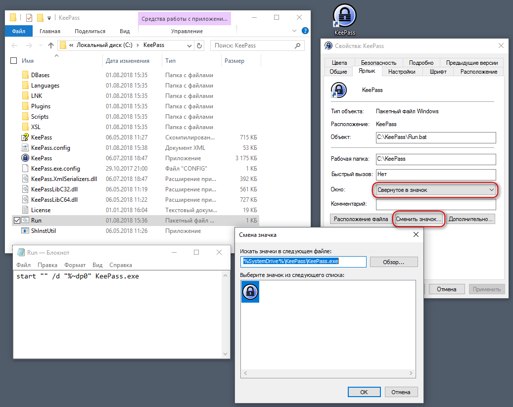Switch to the General tab in Properties
The image size is (513, 407).
pyautogui.click(x=338, y=72)
